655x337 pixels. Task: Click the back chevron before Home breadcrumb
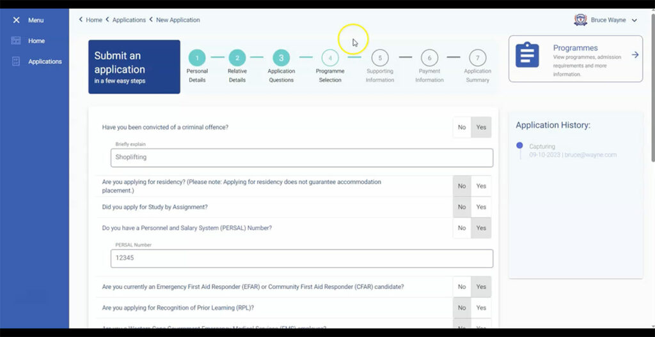point(81,20)
